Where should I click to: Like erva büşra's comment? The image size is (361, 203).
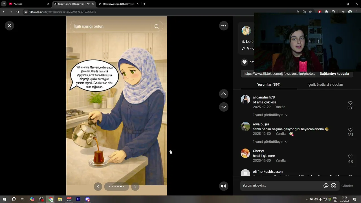pos(350,130)
